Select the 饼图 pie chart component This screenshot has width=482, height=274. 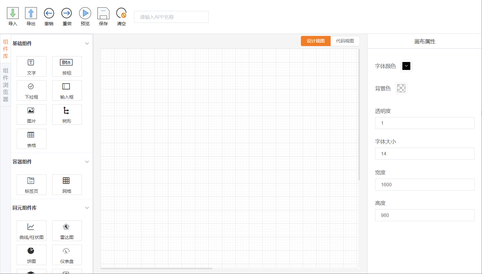[x=32, y=255]
